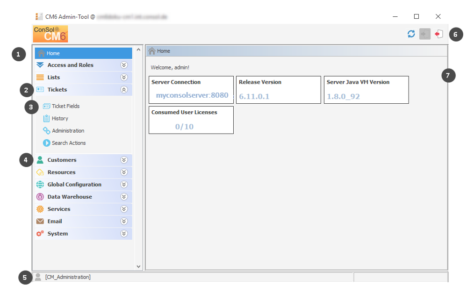The width and height of the screenshot is (467, 293).
Task: Click the red logout icon
Action: point(438,34)
